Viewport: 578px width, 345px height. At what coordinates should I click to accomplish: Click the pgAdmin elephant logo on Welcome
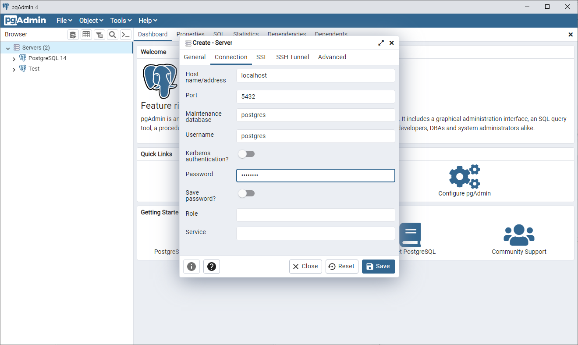[160, 81]
